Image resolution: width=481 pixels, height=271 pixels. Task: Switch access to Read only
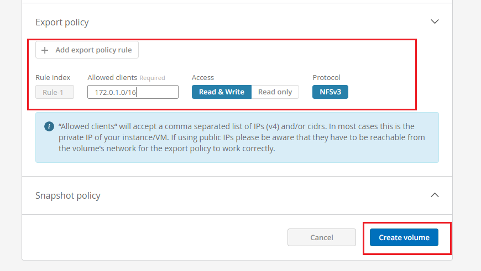[x=275, y=92]
